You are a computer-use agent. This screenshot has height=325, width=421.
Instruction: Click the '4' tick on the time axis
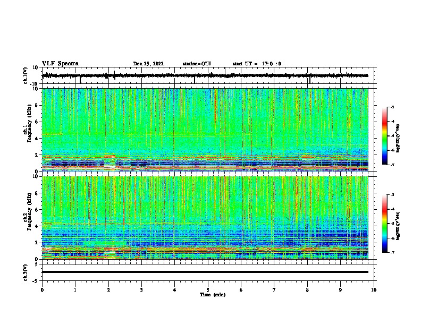tap(175, 290)
